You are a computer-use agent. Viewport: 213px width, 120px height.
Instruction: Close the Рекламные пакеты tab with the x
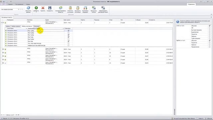211,17
